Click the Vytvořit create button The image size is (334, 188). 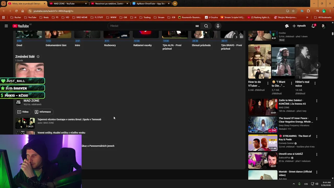pos(299,26)
